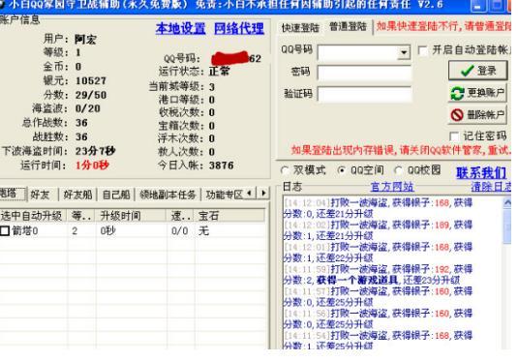Click the 密码 password field
Screen dimensions: 518x362
364,73
